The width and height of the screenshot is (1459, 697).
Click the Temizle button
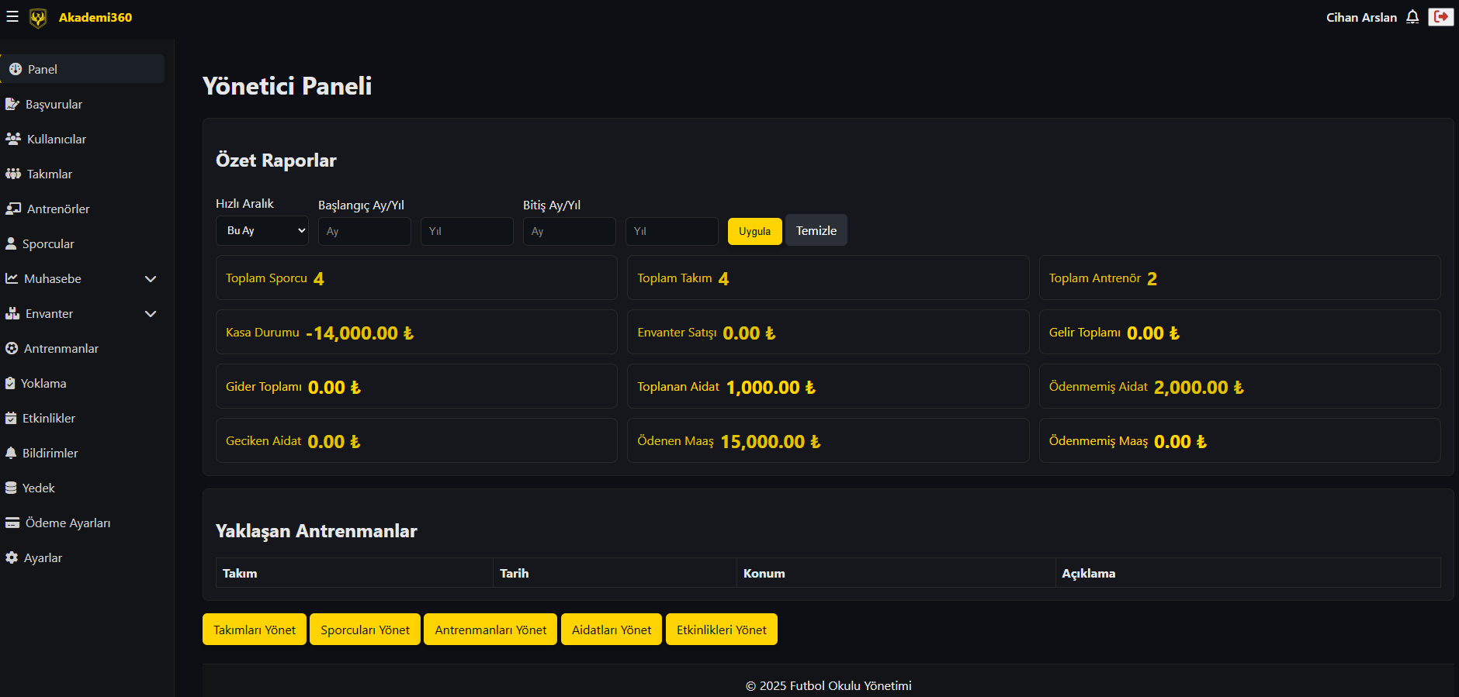816,231
